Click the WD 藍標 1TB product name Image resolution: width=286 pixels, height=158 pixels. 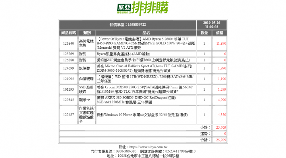click(x=145, y=79)
